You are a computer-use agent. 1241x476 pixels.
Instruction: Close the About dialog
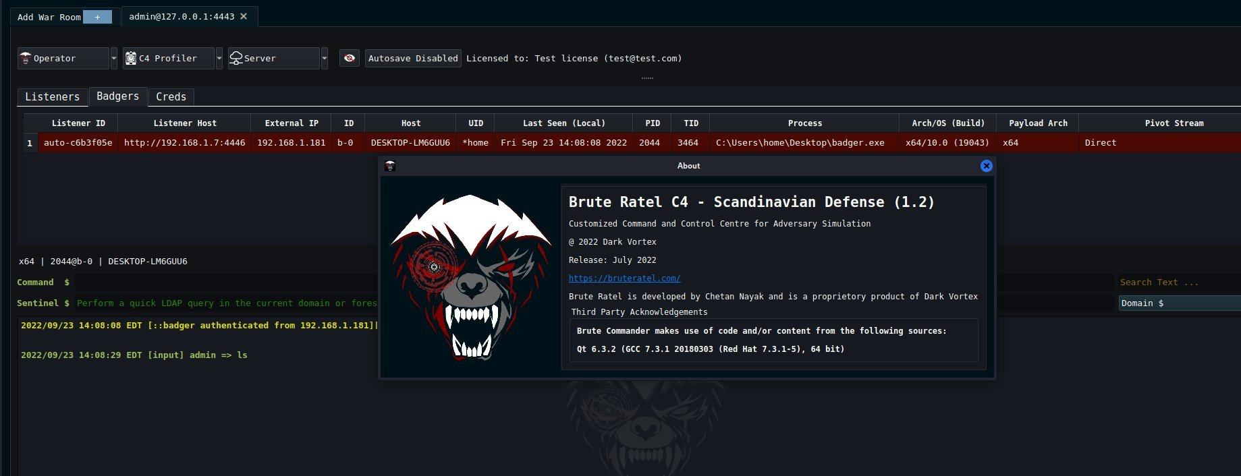[986, 166]
